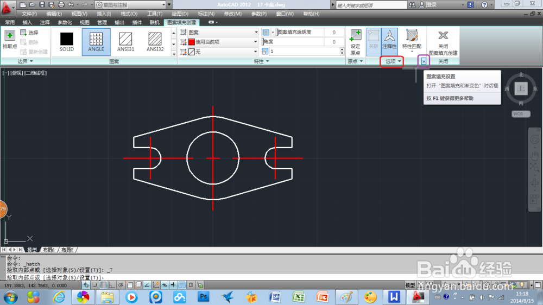Toggle the Annotative (注释性) hatch option

coord(389,42)
